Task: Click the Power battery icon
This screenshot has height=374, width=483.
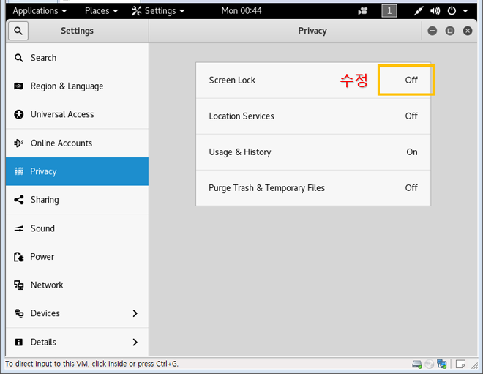Action: point(19,257)
